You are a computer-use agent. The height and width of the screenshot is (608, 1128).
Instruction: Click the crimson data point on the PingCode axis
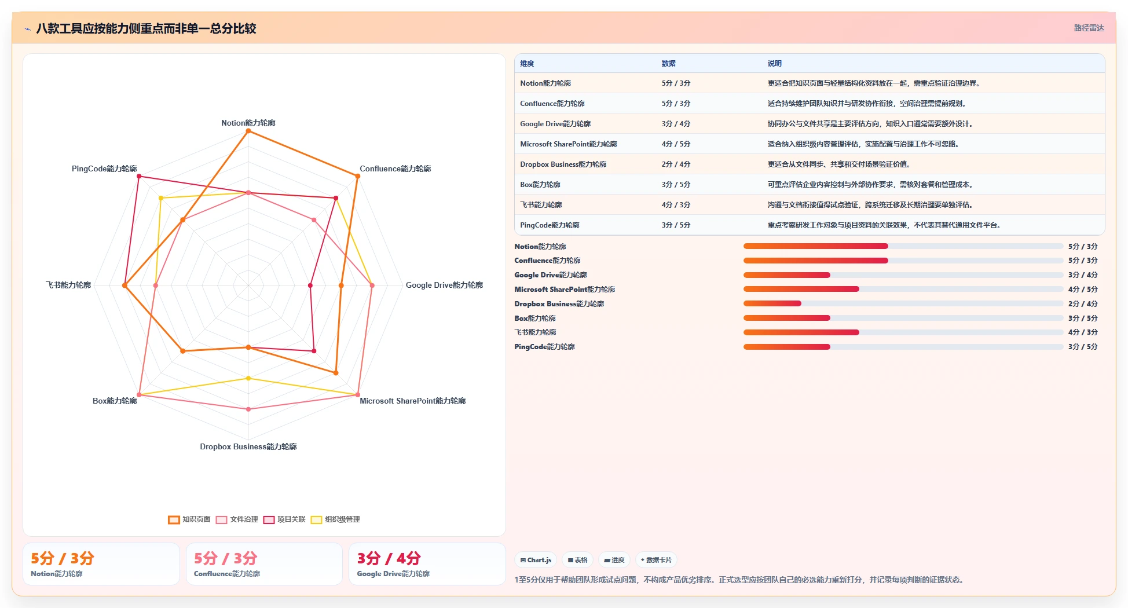point(139,176)
